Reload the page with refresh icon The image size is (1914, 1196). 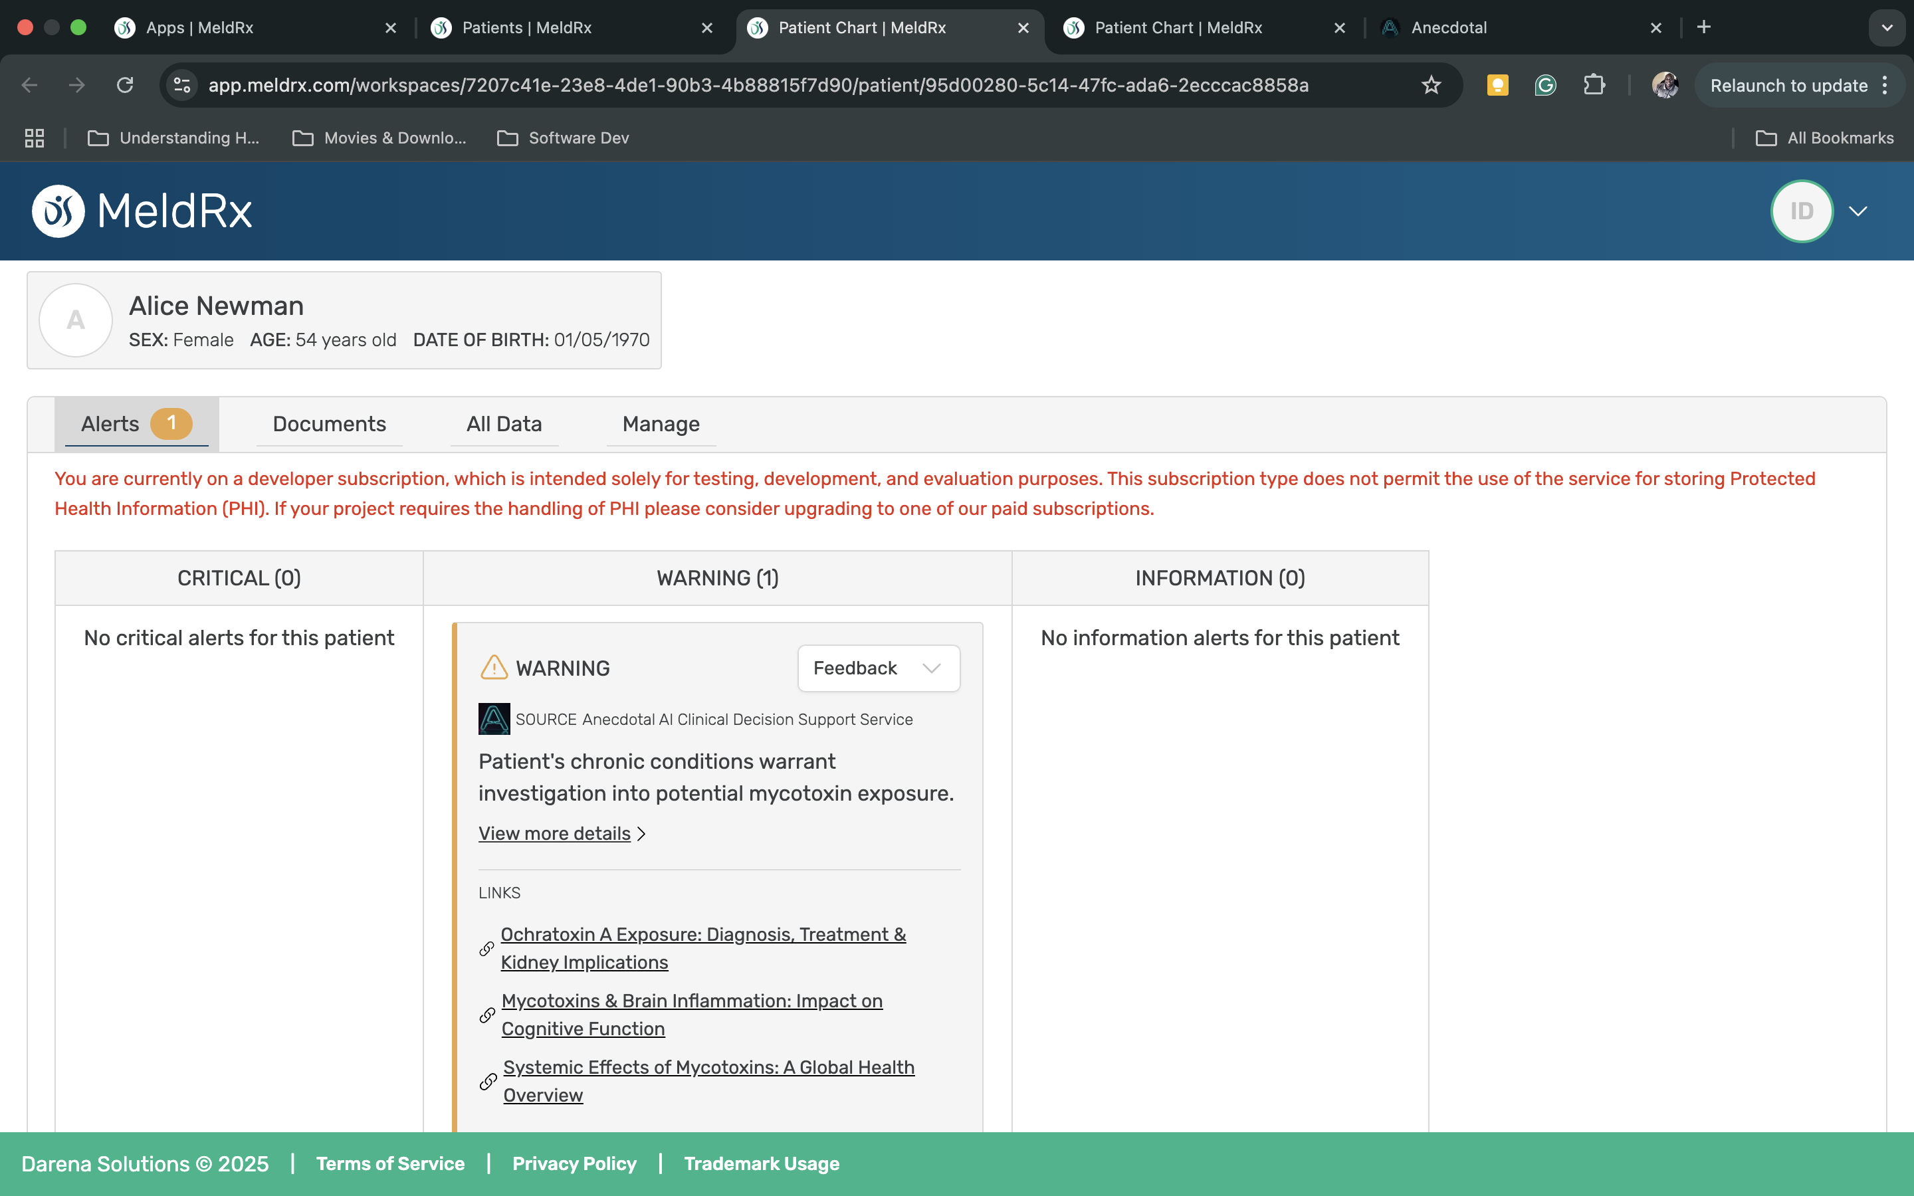click(125, 86)
